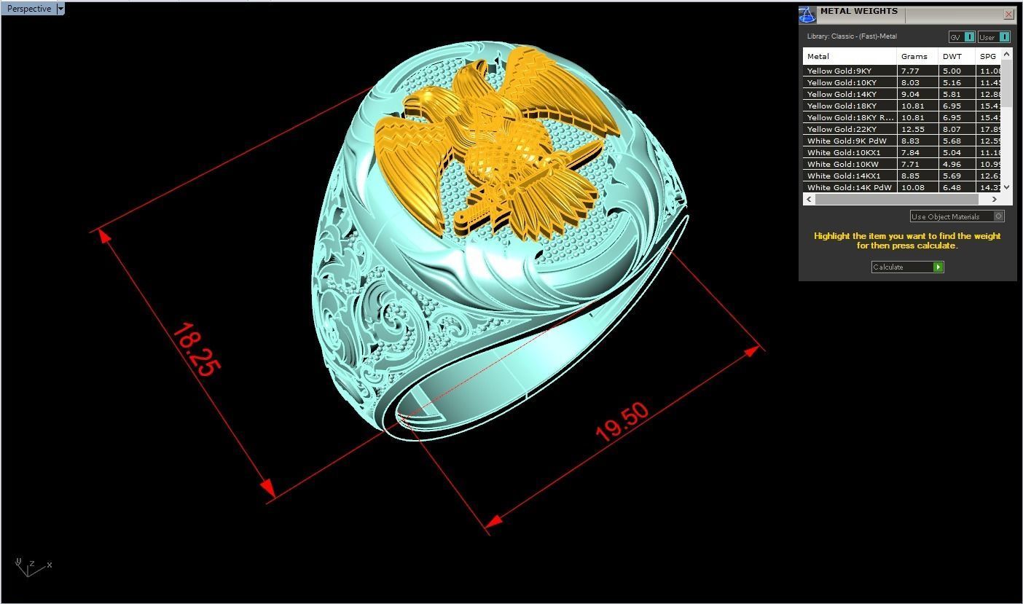This screenshot has width=1023, height=604.
Task: Select the Yellow Gold:10KY row
Action: (902, 82)
